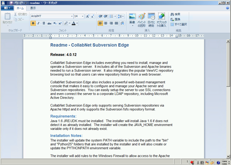Click the vertical scrollbar down arrow
The height and width of the screenshot is (165, 231).
pyautogui.click(x=228, y=156)
